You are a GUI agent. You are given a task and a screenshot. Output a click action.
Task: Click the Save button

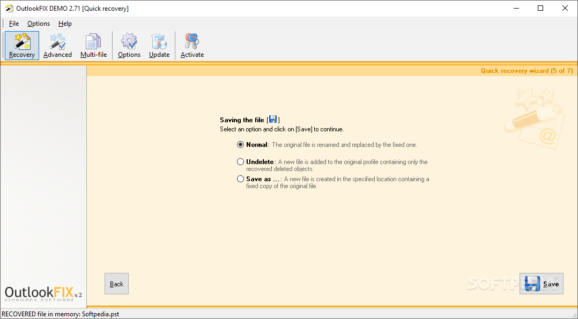(x=541, y=284)
